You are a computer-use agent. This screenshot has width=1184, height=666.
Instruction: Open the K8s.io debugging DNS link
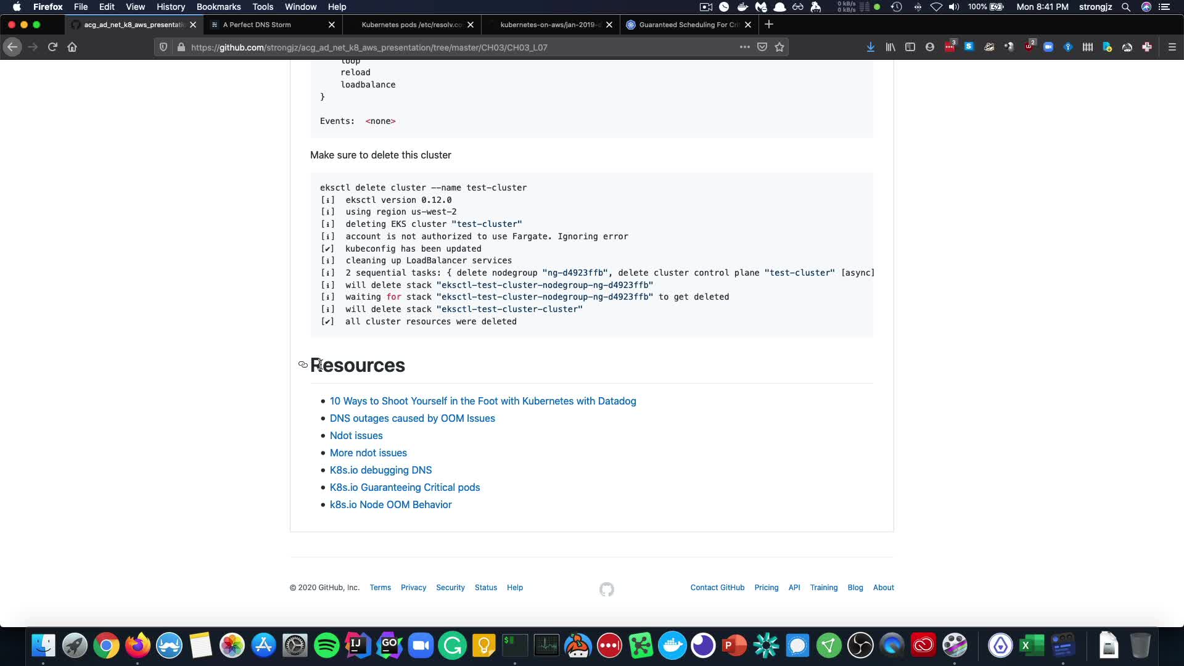pos(380,470)
